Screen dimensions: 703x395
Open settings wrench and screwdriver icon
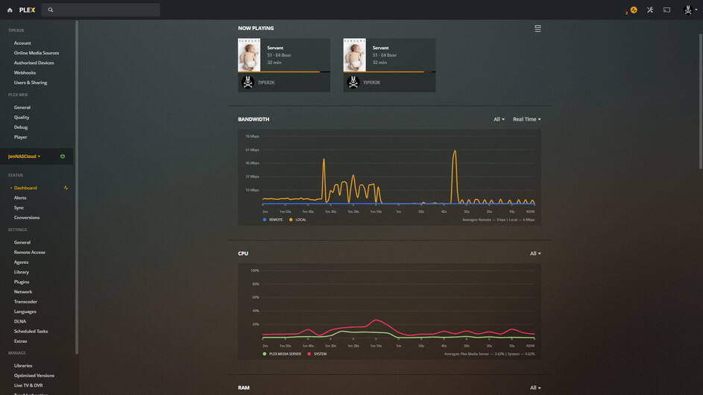pos(650,10)
